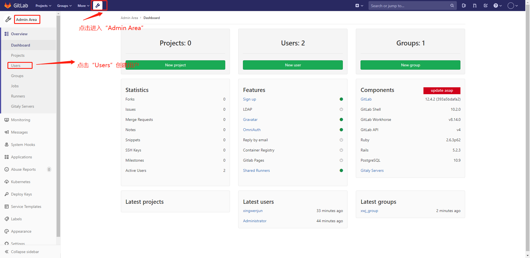Expand the Groups dropdown in navbar
Viewport: 530px width, 258px height.
pyautogui.click(x=64, y=6)
